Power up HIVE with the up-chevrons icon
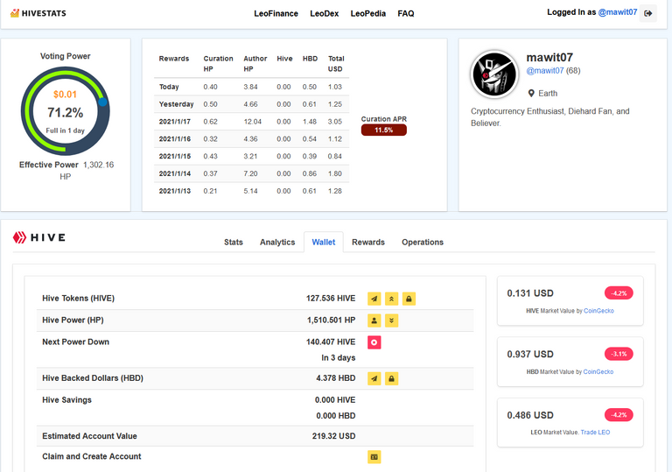Screen dimensions: 672x472 coord(391,299)
